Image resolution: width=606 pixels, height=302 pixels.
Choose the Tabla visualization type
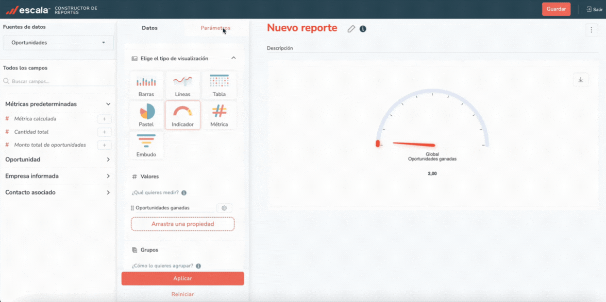(219, 85)
